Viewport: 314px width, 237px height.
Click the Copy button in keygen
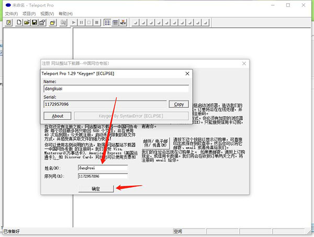[x=178, y=104]
